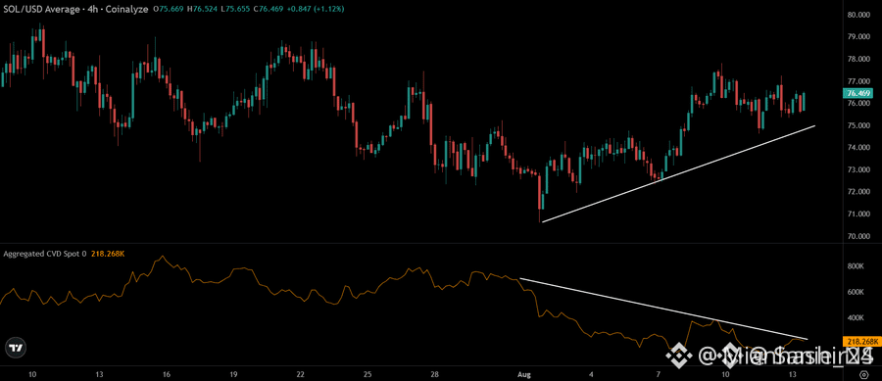Click the 22 date label on time axis
The height and width of the screenshot is (381, 882).
(301, 374)
